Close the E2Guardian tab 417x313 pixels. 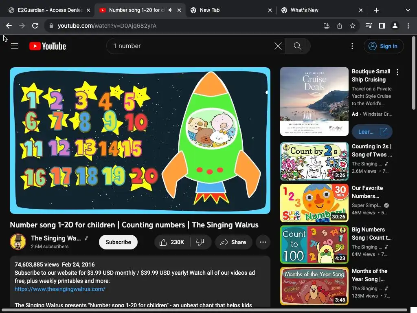point(88,10)
